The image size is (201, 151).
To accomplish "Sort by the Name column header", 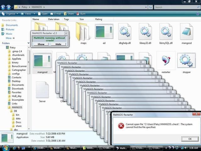I will [39, 19].
